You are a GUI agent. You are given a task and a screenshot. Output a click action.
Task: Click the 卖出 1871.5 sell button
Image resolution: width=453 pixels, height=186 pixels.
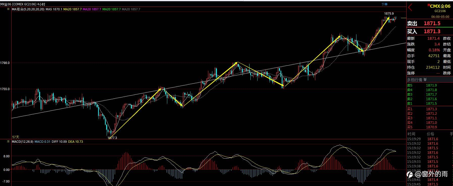click(x=430, y=23)
